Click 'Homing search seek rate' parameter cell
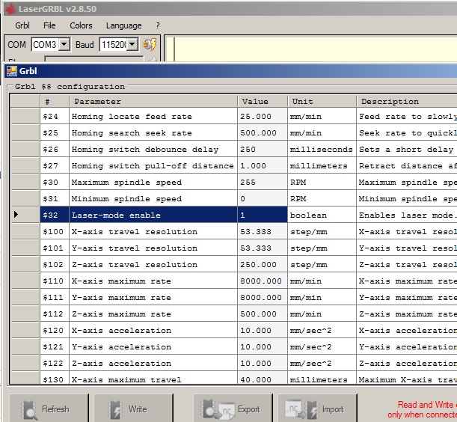Image resolution: width=457 pixels, height=422 pixels. pos(153,133)
